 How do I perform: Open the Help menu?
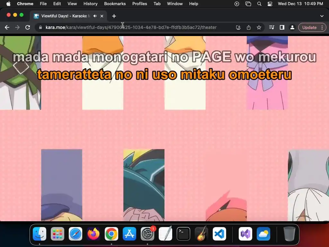[193, 4]
